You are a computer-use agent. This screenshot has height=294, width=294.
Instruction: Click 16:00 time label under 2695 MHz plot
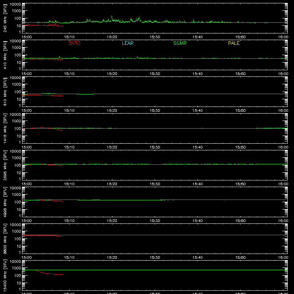click(x=283, y=184)
